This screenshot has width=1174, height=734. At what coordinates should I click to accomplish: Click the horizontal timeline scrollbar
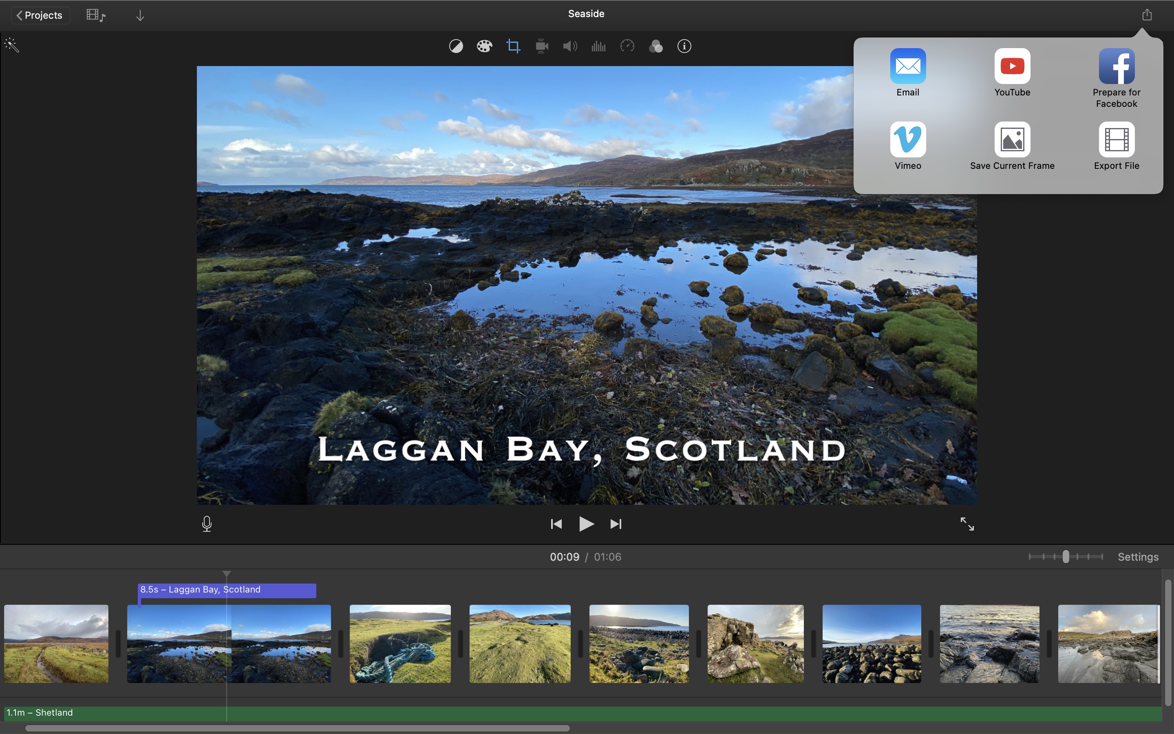[298, 728]
